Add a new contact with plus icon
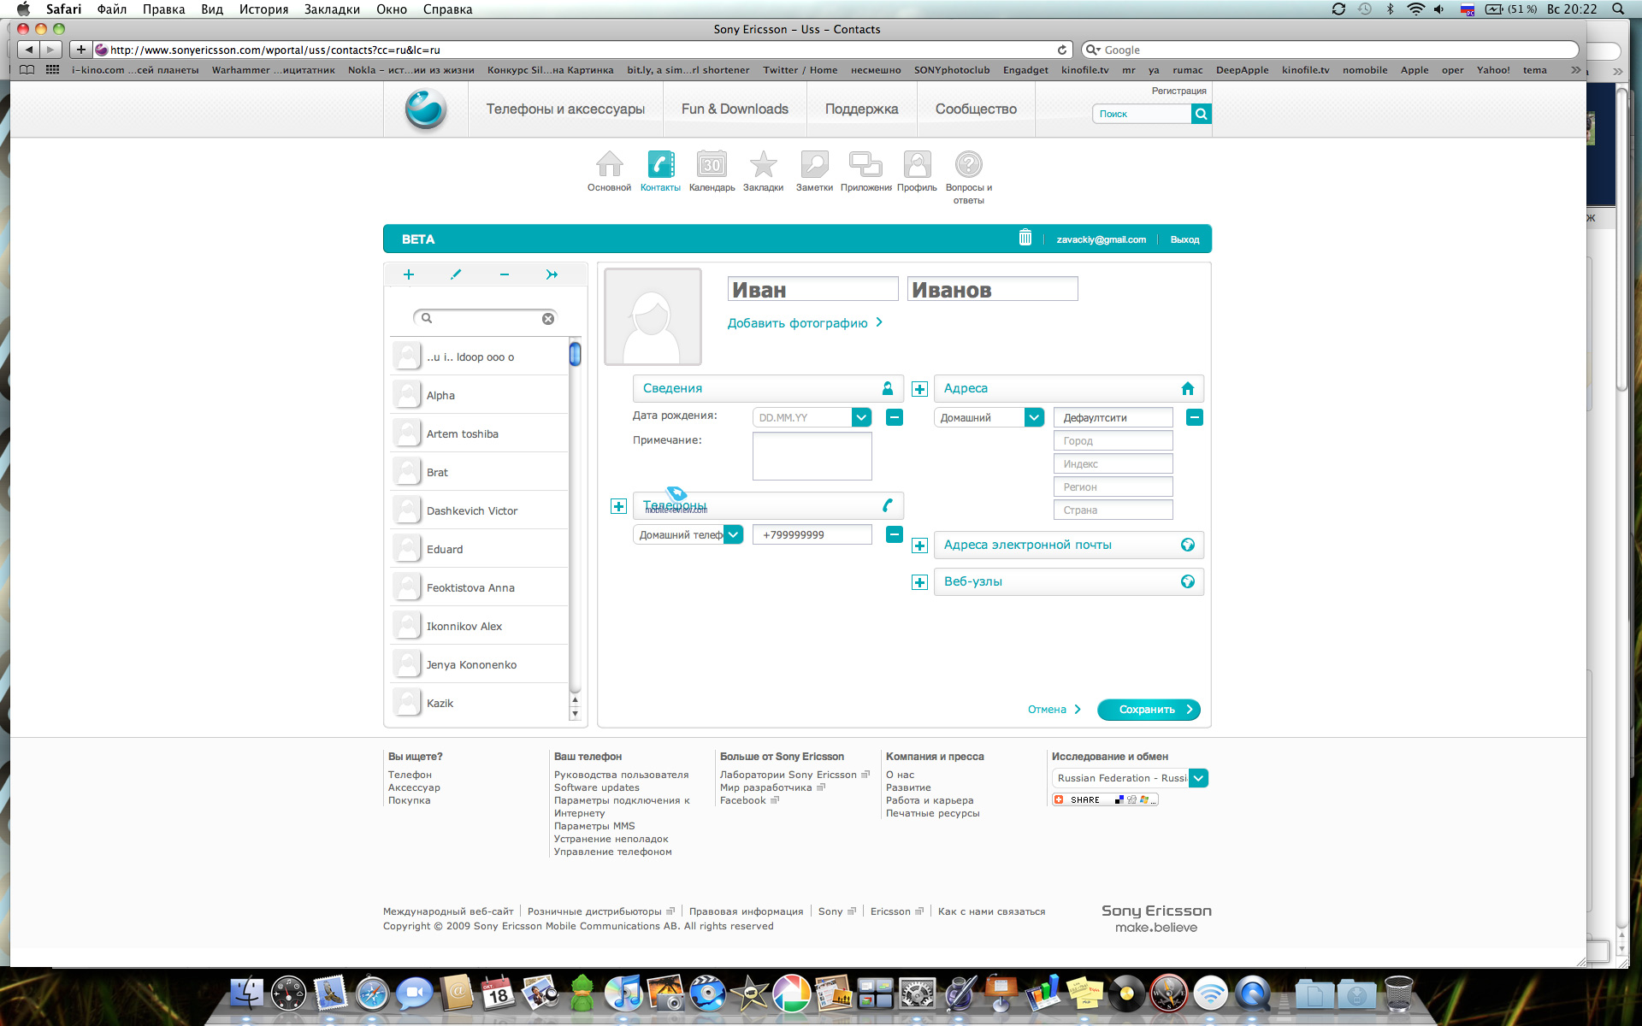The height and width of the screenshot is (1026, 1642). [x=408, y=274]
